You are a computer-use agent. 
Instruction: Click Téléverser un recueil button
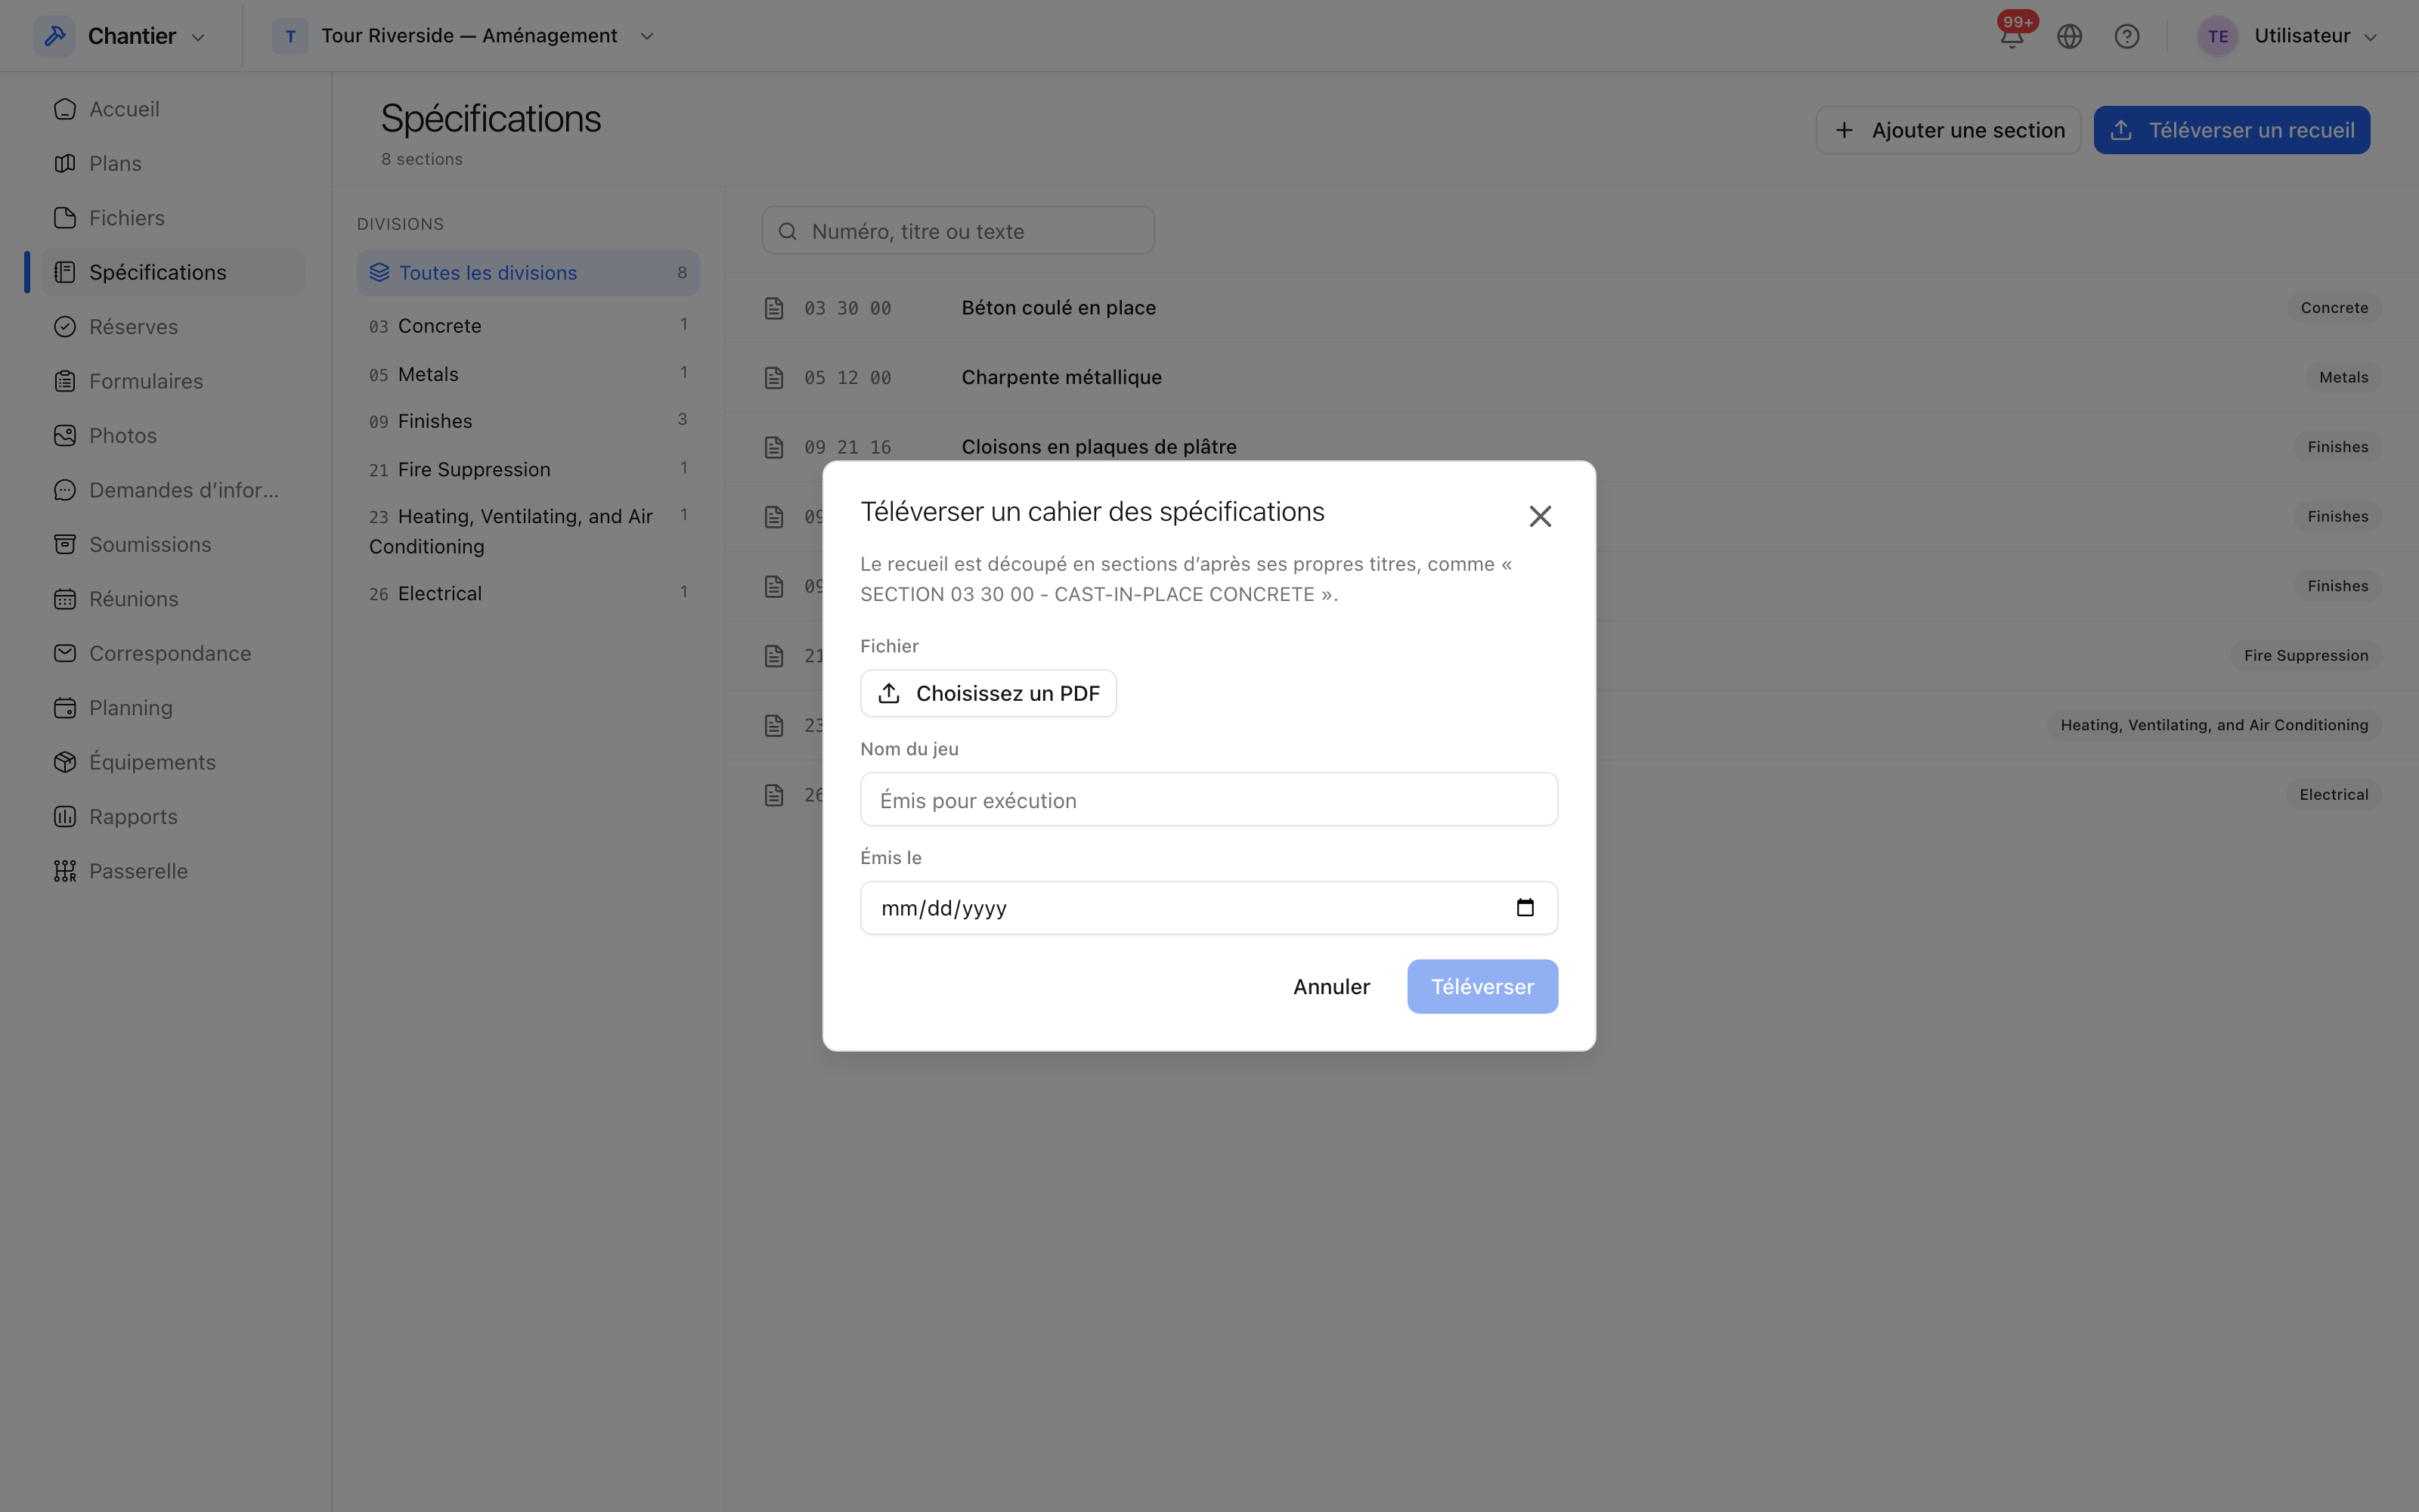pyautogui.click(x=2231, y=130)
